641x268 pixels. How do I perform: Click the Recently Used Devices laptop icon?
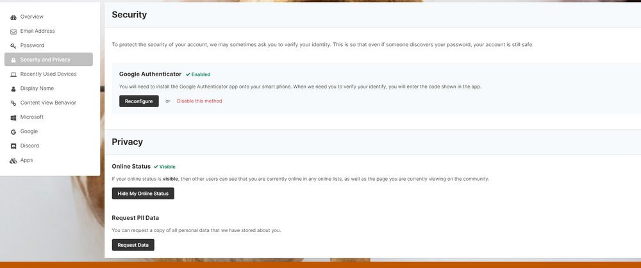coord(13,74)
